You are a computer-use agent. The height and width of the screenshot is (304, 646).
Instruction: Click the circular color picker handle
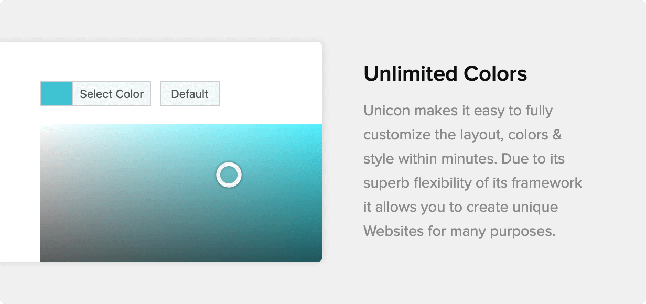tap(229, 176)
